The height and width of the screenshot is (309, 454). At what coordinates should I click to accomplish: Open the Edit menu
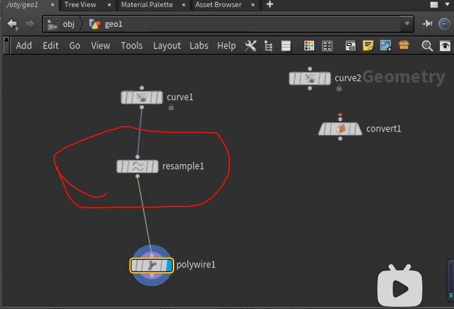point(51,46)
